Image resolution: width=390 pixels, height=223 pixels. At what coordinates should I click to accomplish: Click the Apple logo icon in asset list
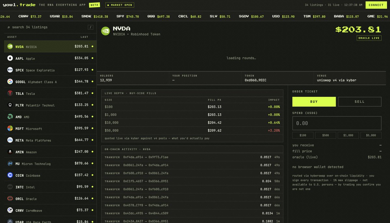[x=10, y=58]
